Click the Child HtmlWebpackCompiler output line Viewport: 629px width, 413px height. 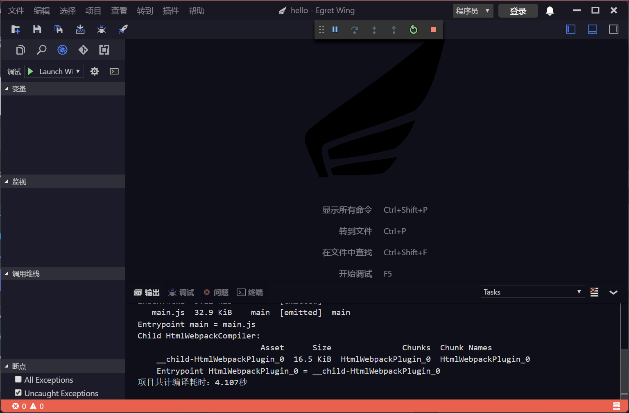[199, 336]
